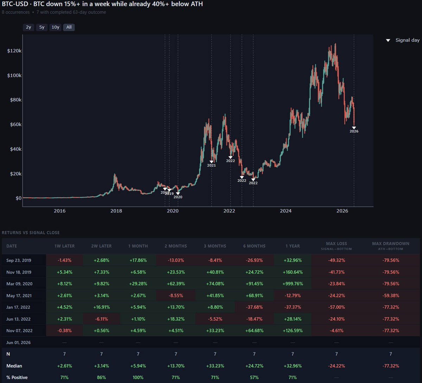Viewport: 422px width, 383px height.
Task: Click the -57.00% max loss cell
Action: click(337, 307)
